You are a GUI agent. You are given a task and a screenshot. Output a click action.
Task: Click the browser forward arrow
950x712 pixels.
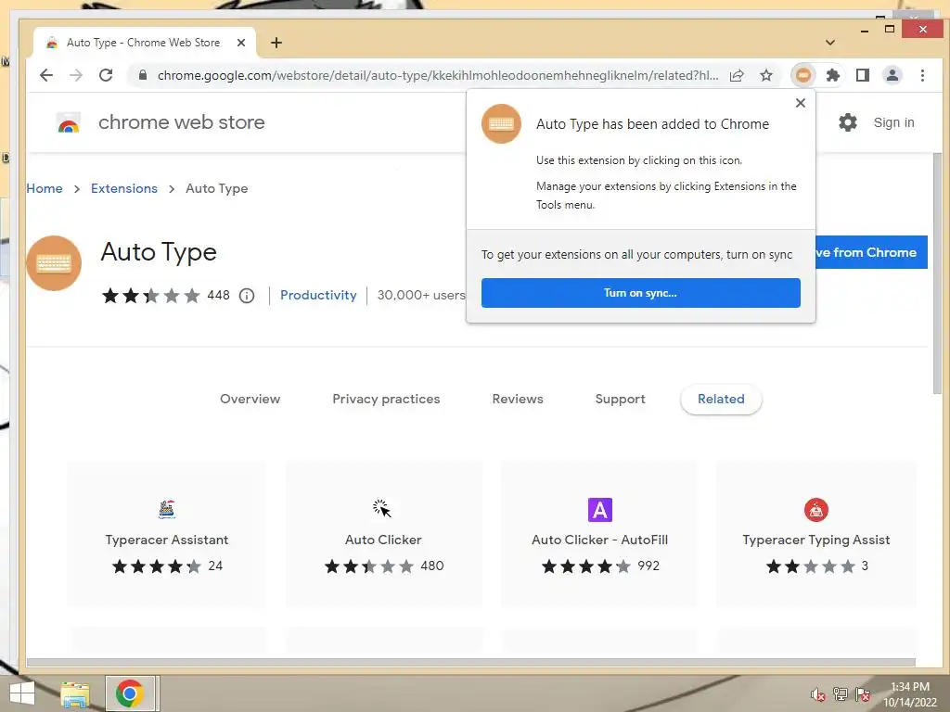point(76,75)
